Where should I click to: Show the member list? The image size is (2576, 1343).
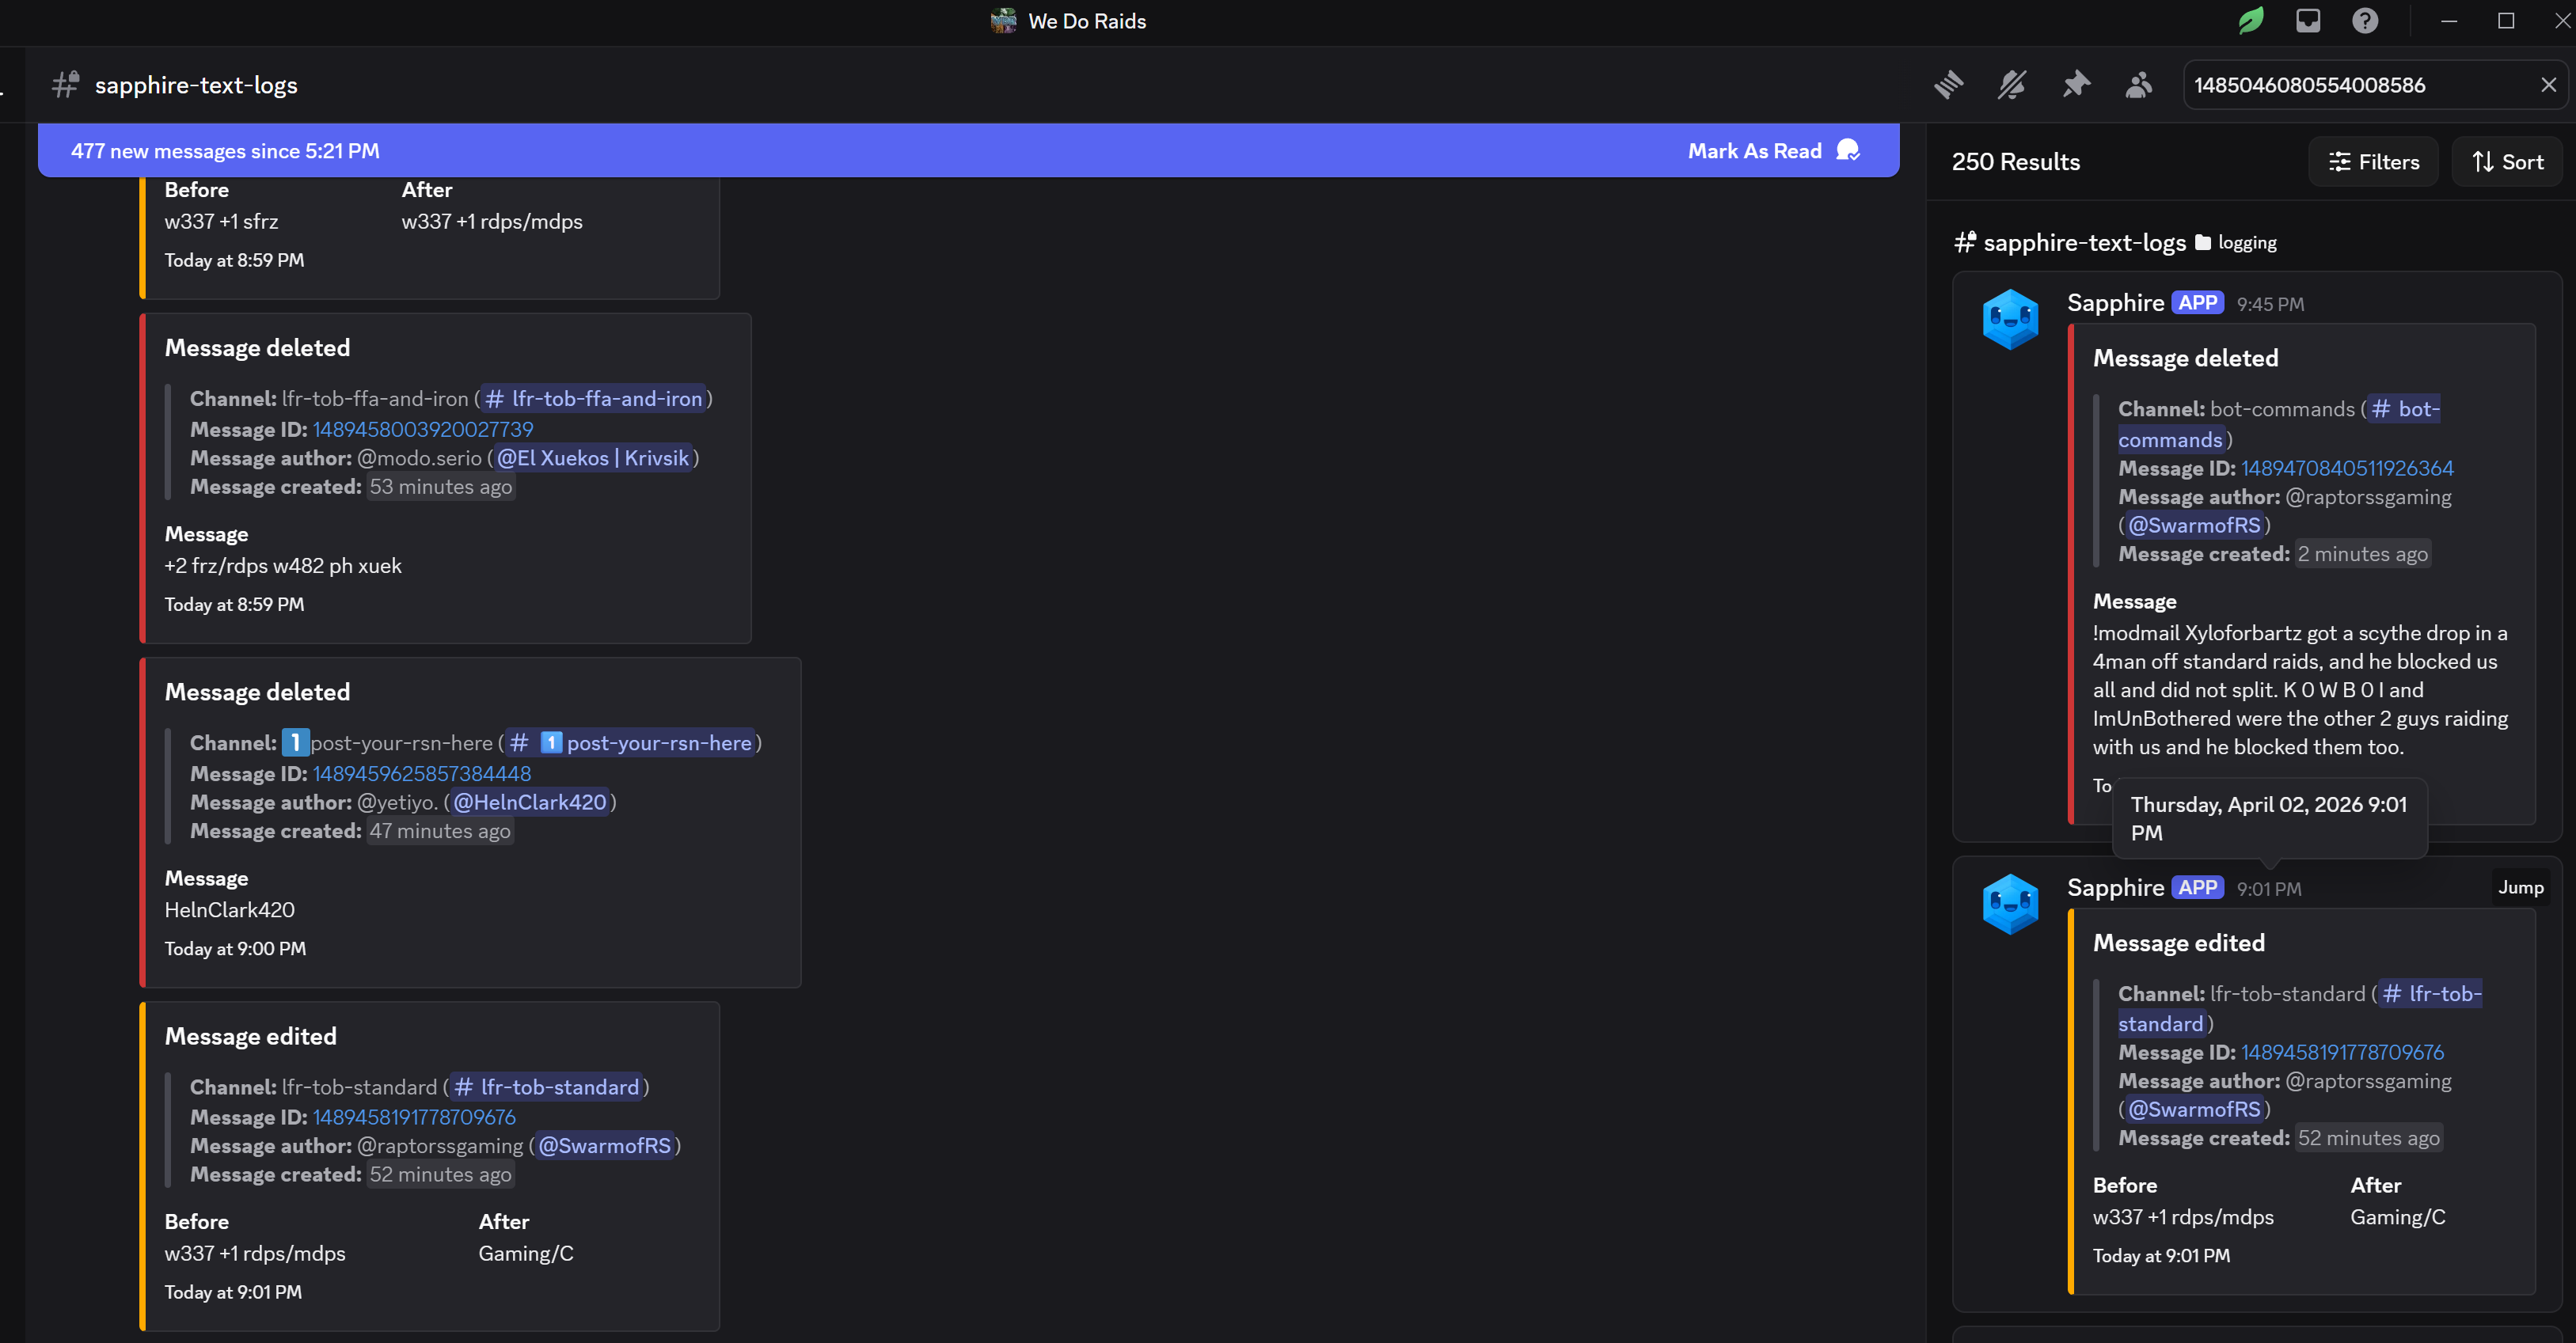click(x=2139, y=85)
